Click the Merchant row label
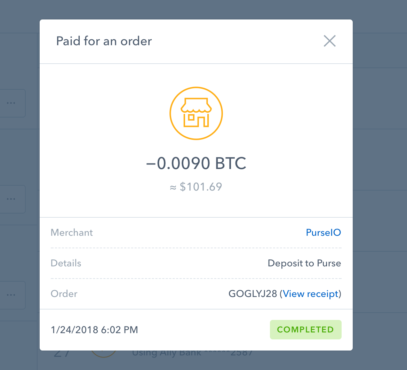The width and height of the screenshot is (407, 370). pyautogui.click(x=72, y=232)
